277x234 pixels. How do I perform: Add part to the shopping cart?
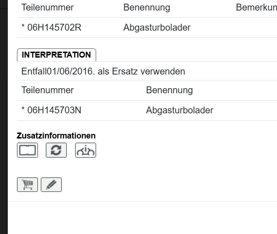(27, 185)
